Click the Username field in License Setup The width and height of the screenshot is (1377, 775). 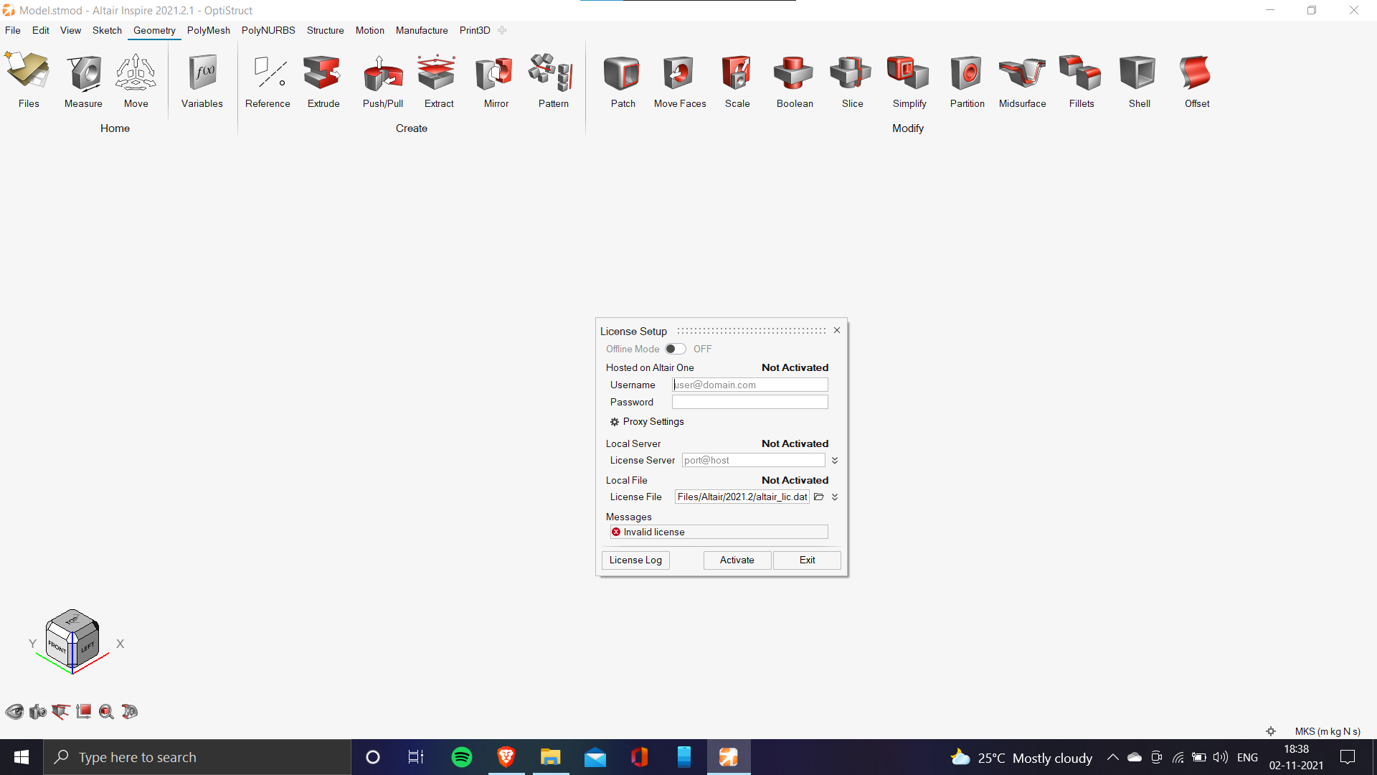[x=749, y=385]
